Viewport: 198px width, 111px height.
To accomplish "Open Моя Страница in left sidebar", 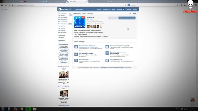I will tap(62, 13).
